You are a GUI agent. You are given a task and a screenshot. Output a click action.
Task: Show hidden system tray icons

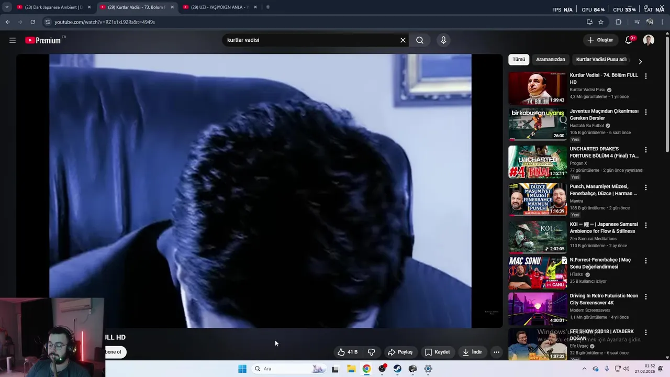(x=585, y=369)
